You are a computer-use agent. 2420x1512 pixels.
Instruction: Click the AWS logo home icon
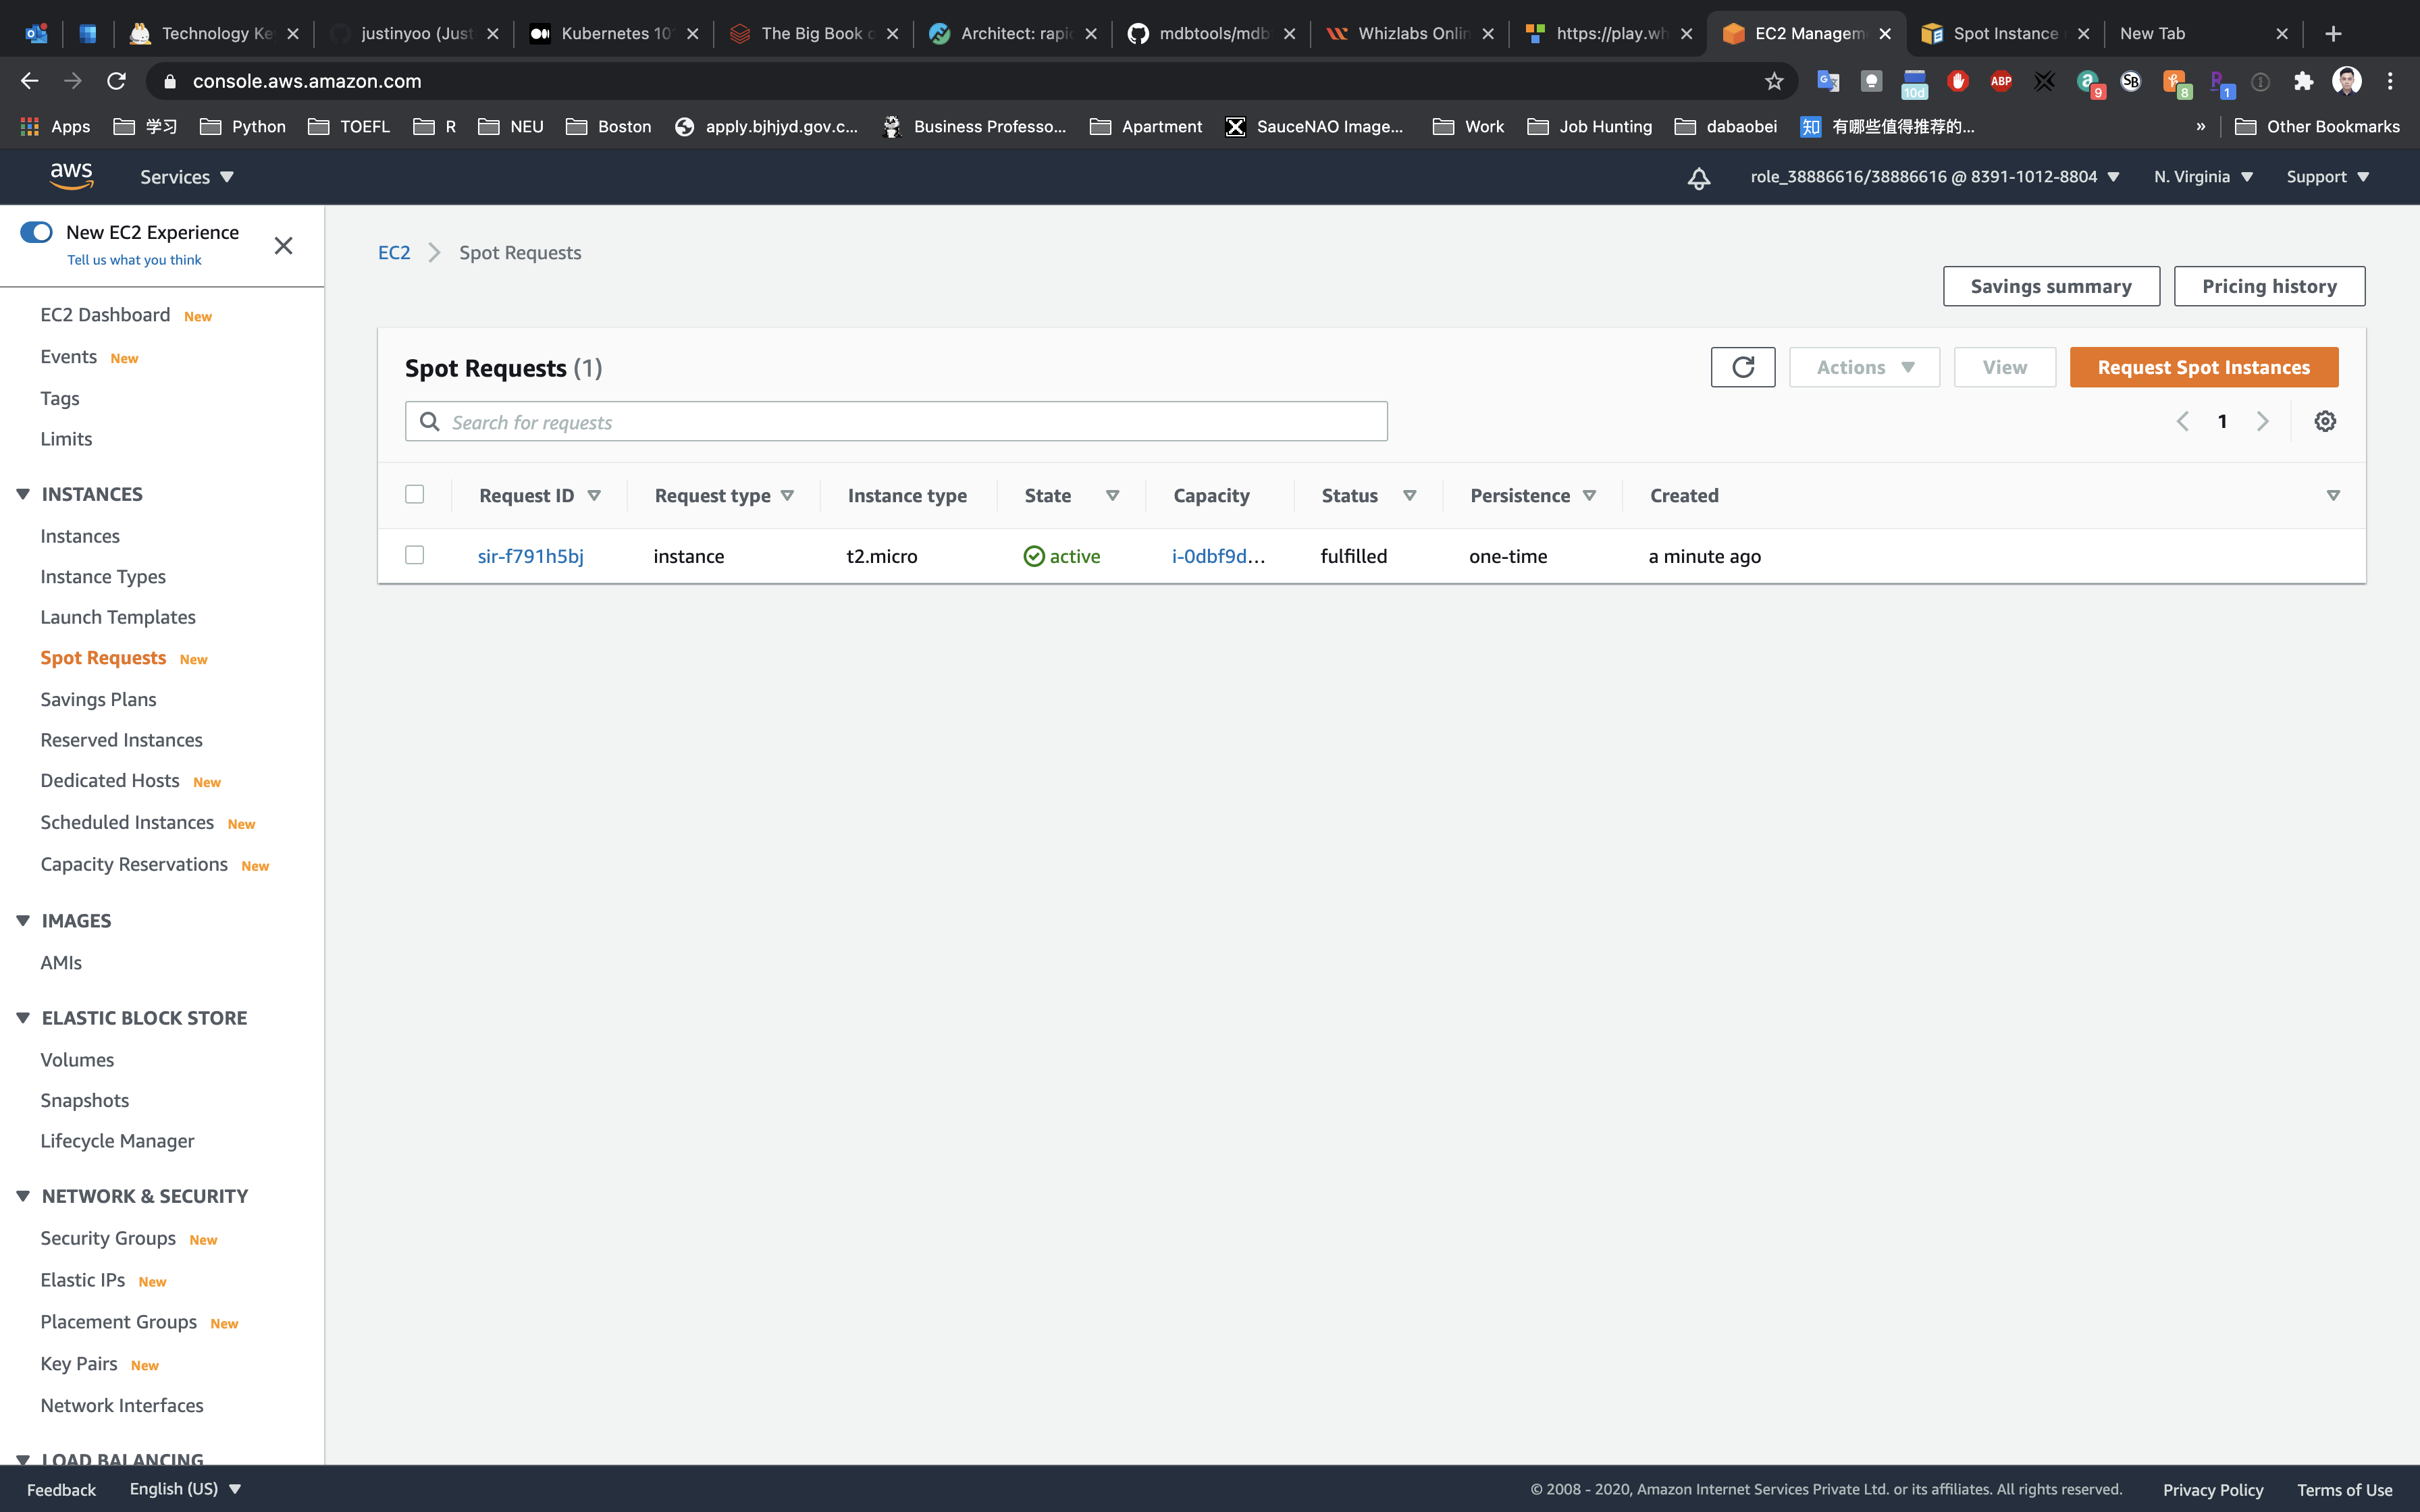pos(71,176)
